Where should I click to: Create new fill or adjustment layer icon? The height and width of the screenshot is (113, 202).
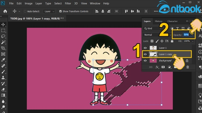click(169, 67)
